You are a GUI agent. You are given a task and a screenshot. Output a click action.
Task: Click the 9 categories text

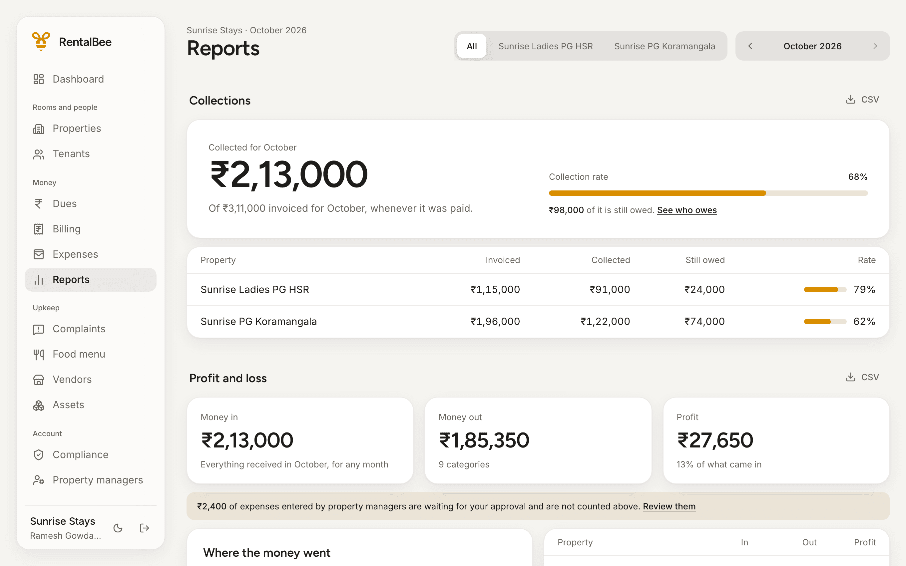click(464, 464)
